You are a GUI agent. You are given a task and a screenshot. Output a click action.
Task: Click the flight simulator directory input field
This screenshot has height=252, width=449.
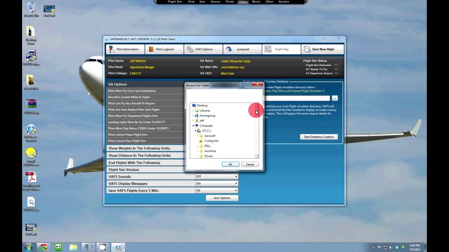tap(297, 98)
